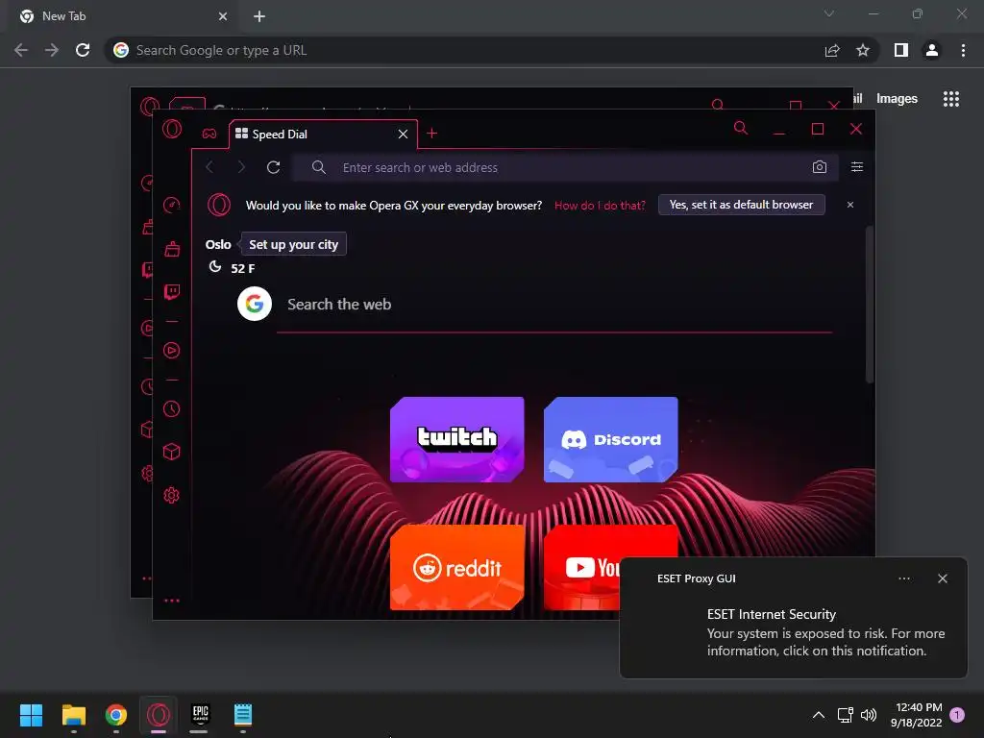Open Epic Games taskbar icon
The image size is (984, 738).
200,714
